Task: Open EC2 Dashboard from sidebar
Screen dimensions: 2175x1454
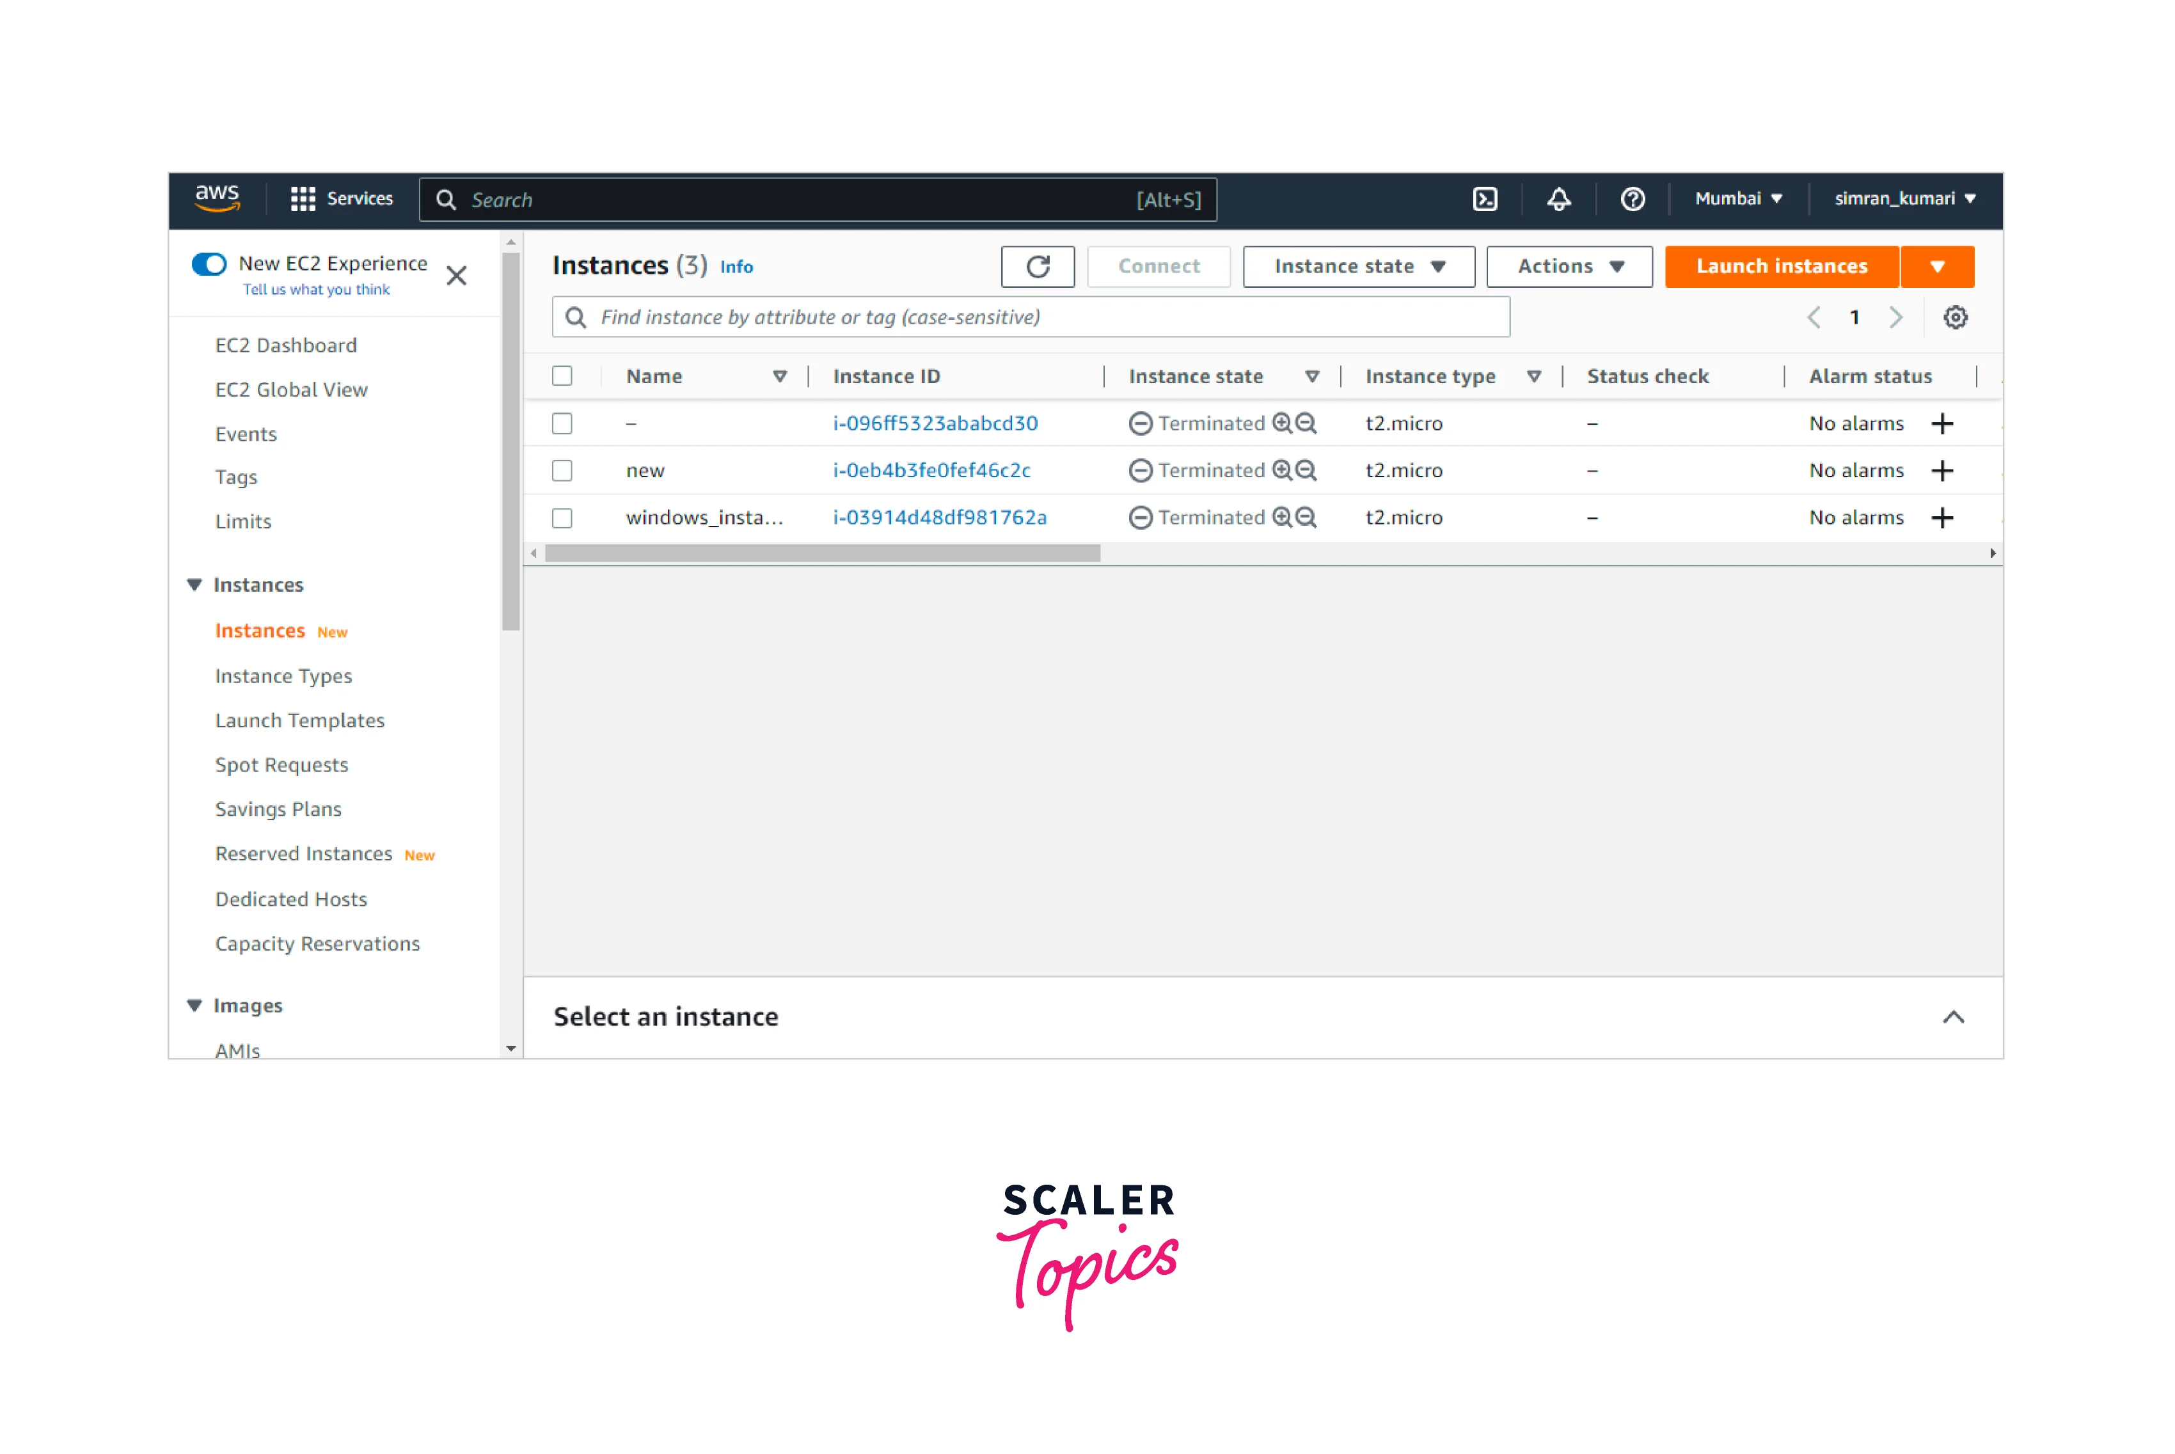Action: click(x=285, y=345)
